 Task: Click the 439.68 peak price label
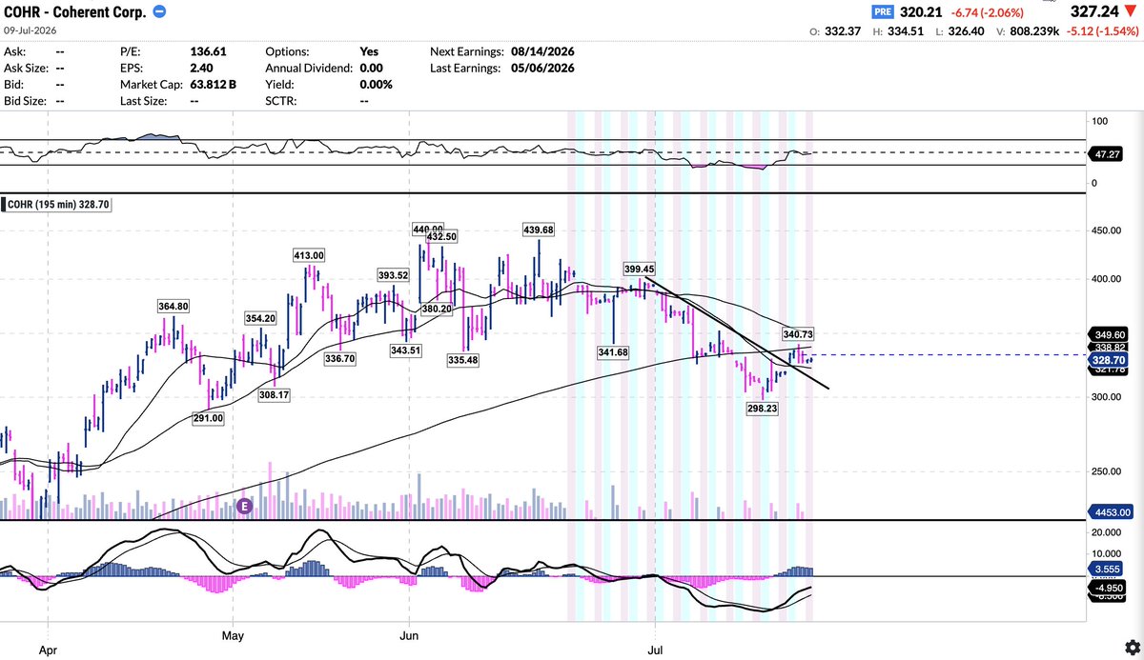[x=539, y=230]
